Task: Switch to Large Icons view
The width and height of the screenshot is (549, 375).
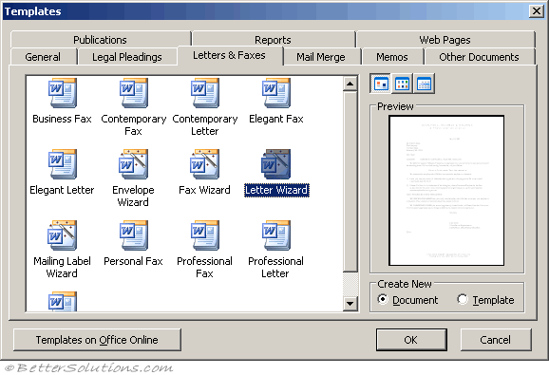Action: click(381, 84)
